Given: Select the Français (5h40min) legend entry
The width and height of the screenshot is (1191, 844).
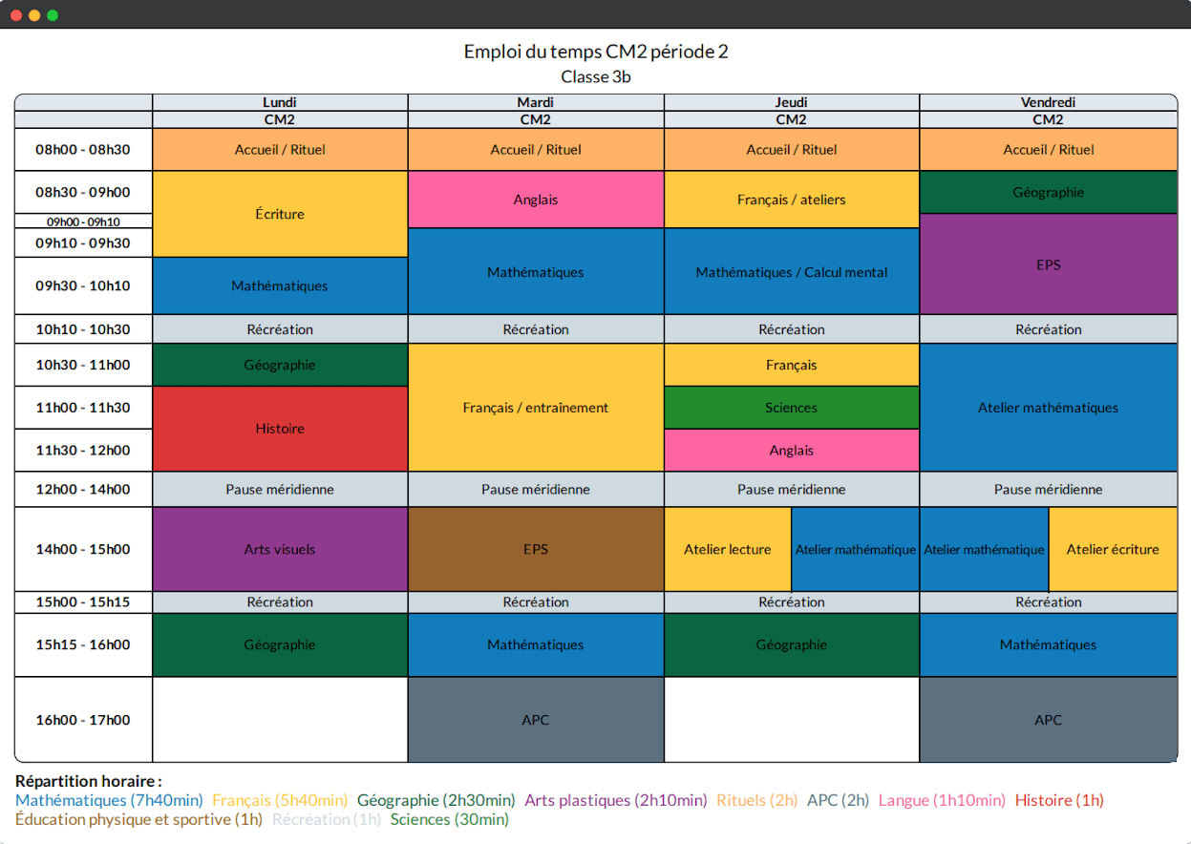Looking at the screenshot, I should point(279,800).
